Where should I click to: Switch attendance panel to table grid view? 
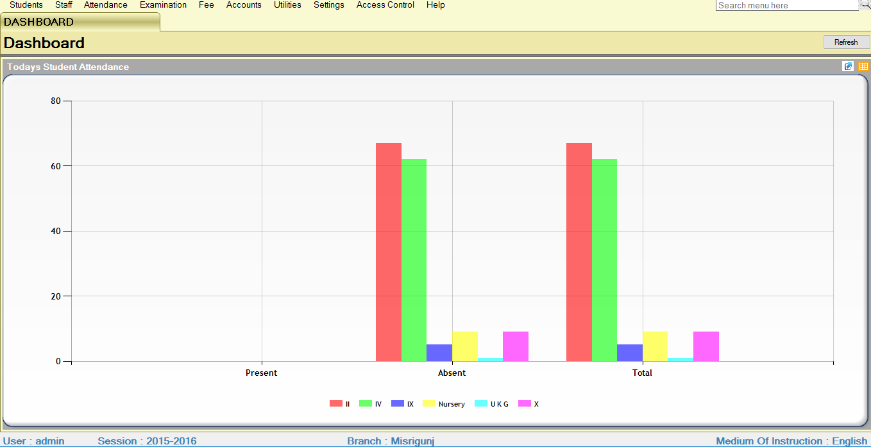863,67
